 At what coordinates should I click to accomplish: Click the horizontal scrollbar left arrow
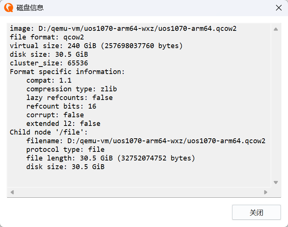coord(12,192)
